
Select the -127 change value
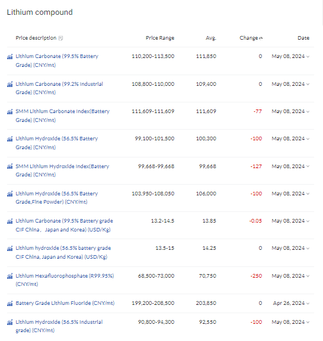pyautogui.click(x=256, y=166)
